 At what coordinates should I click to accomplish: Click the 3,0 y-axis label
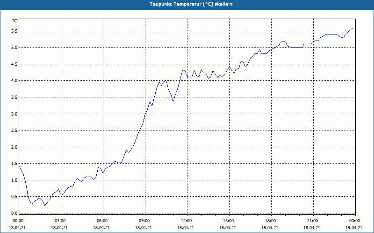coord(14,114)
